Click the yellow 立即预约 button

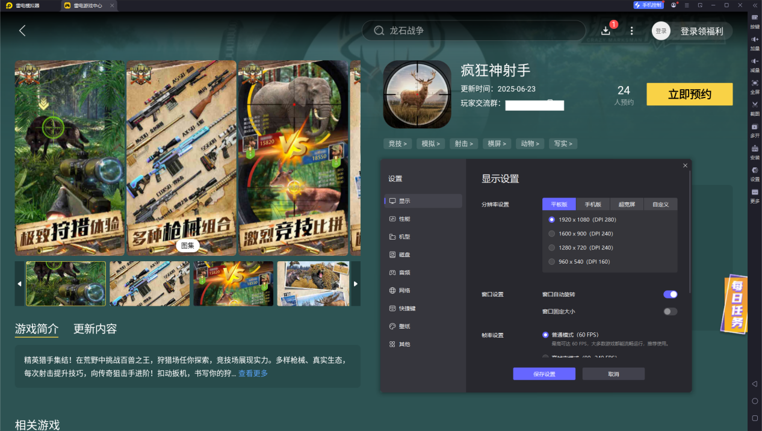click(690, 95)
